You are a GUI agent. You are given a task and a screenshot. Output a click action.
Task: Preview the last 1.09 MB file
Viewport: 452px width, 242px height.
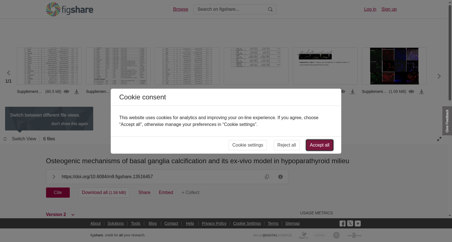[411, 91]
